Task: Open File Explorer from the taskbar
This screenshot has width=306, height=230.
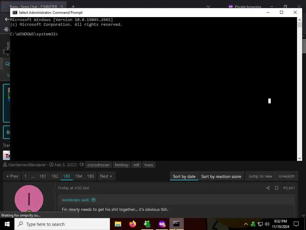Action: (118, 224)
